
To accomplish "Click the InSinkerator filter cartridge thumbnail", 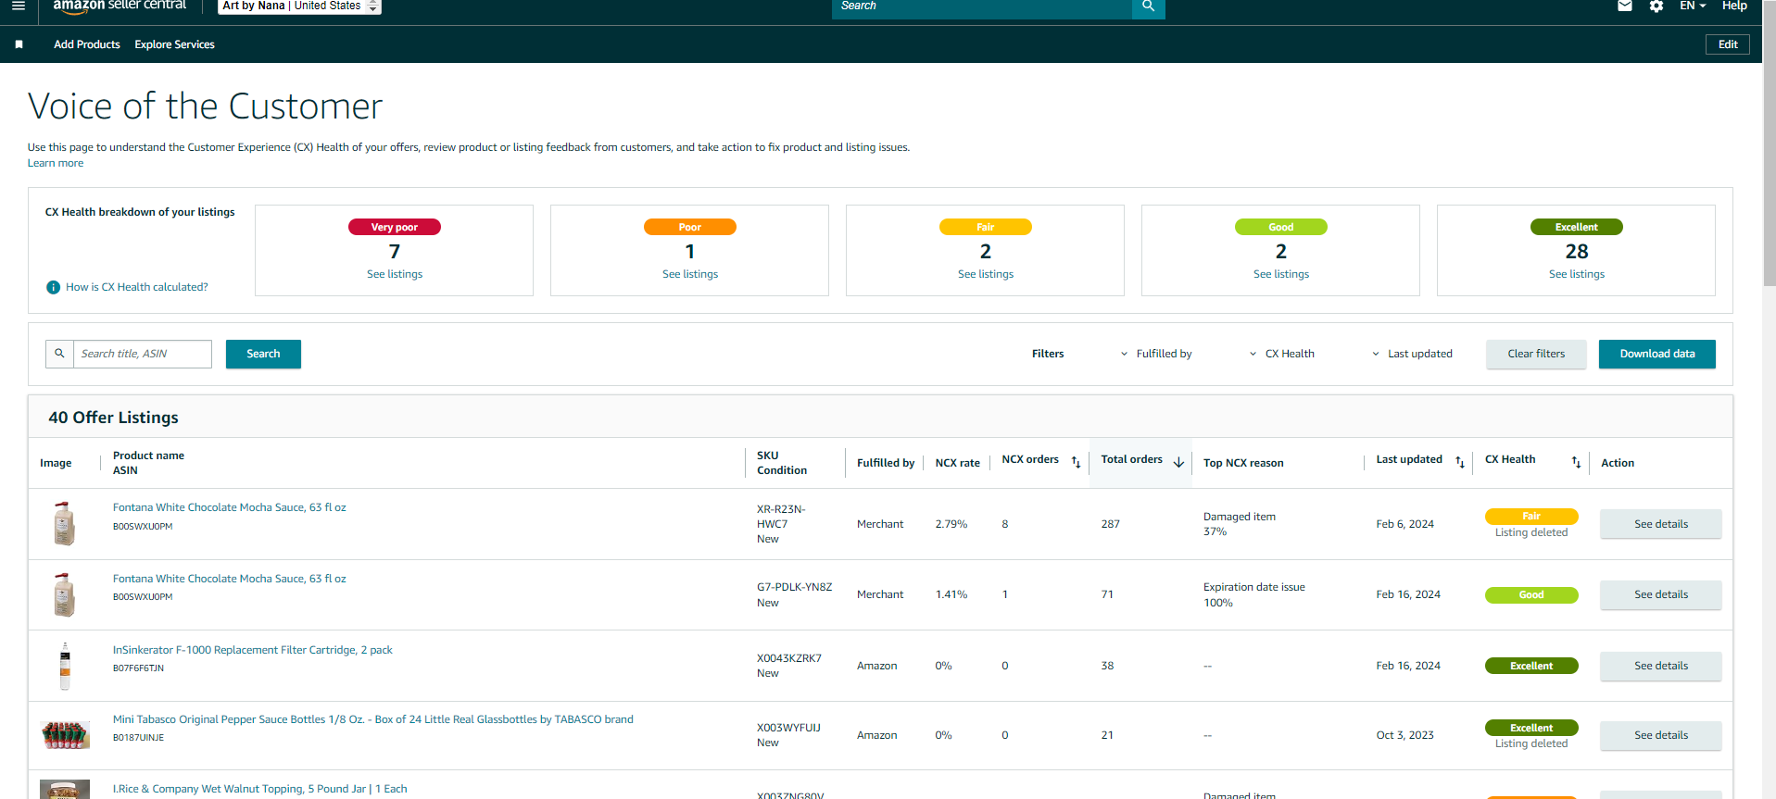I will (x=65, y=666).
